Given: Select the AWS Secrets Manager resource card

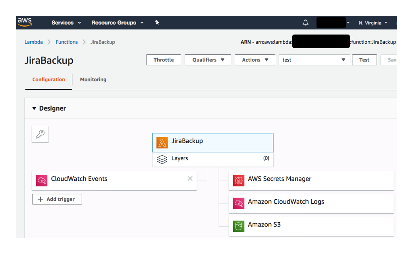Looking at the screenshot, I should [311, 181].
